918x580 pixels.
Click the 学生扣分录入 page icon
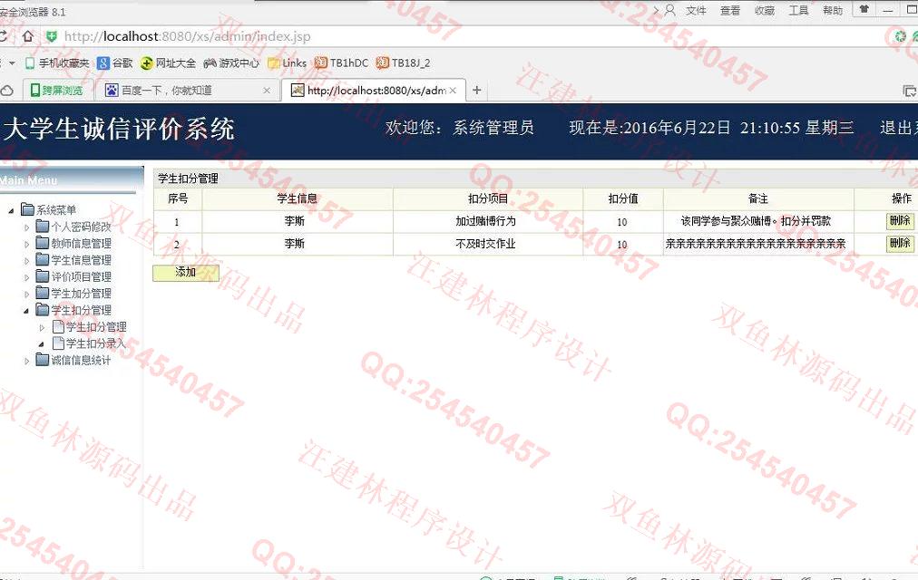point(58,343)
